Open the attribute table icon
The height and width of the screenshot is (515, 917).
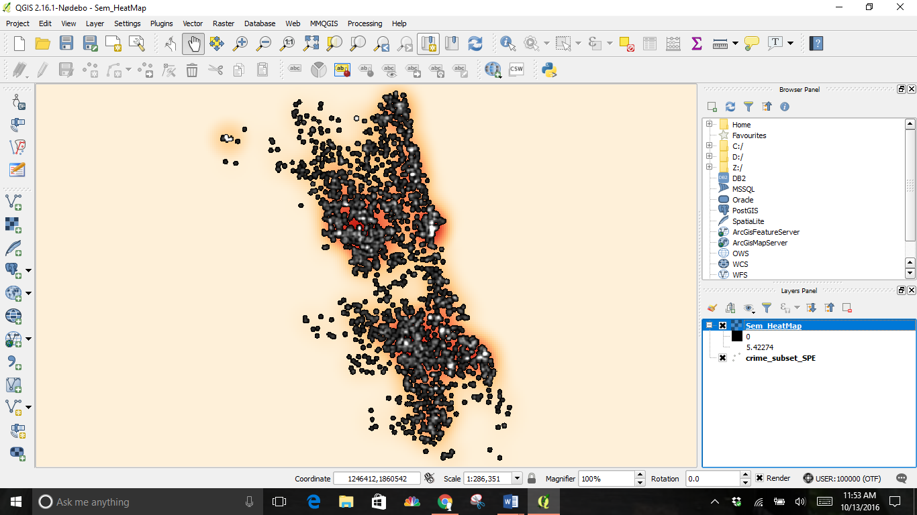pos(650,44)
